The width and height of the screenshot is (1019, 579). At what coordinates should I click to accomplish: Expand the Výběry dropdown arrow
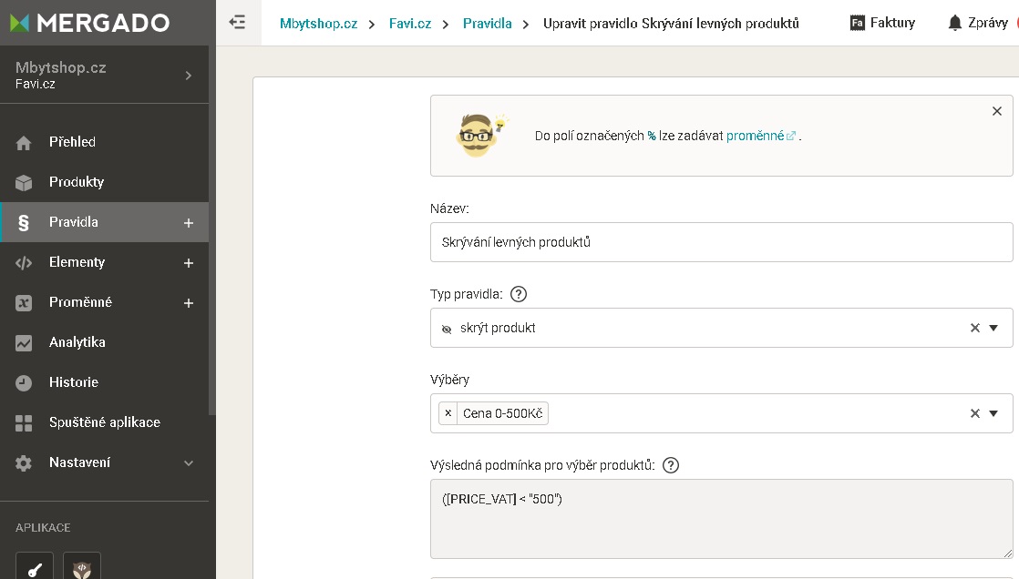[x=993, y=413]
